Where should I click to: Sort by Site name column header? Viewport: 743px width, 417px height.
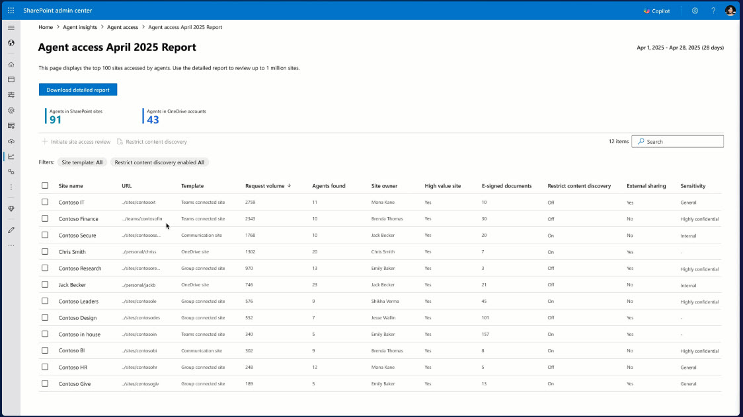(71, 186)
